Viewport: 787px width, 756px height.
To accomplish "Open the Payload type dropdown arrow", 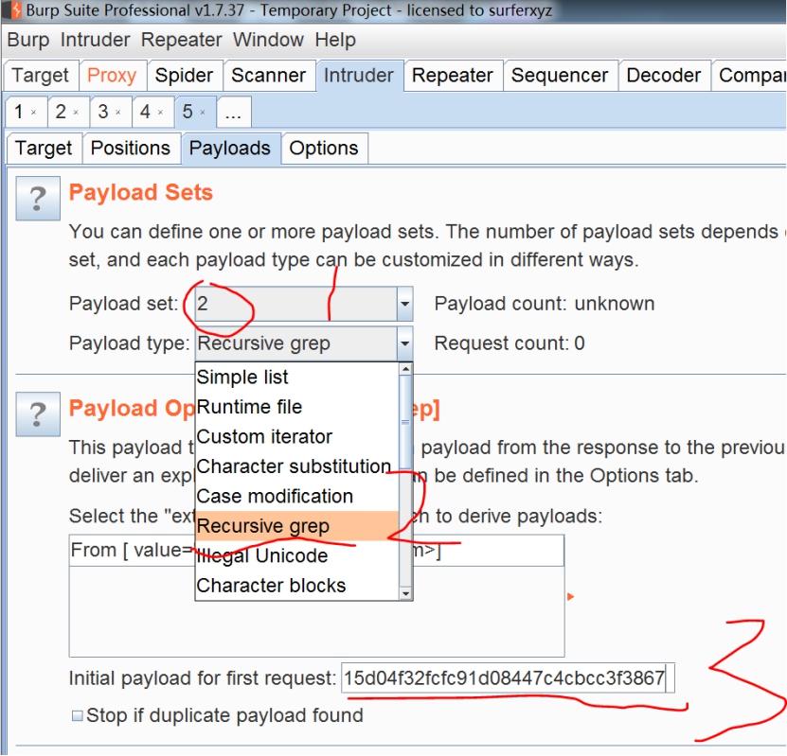I will point(404,343).
